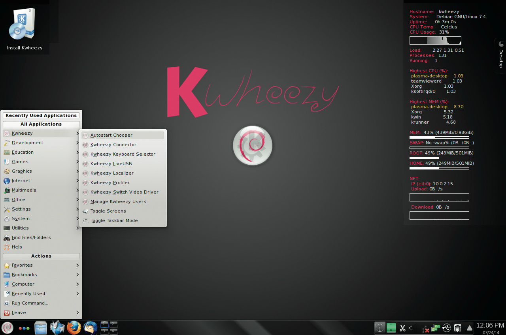The image size is (506, 335).
Task: Click the System gear icon in menu
Action: (7, 218)
